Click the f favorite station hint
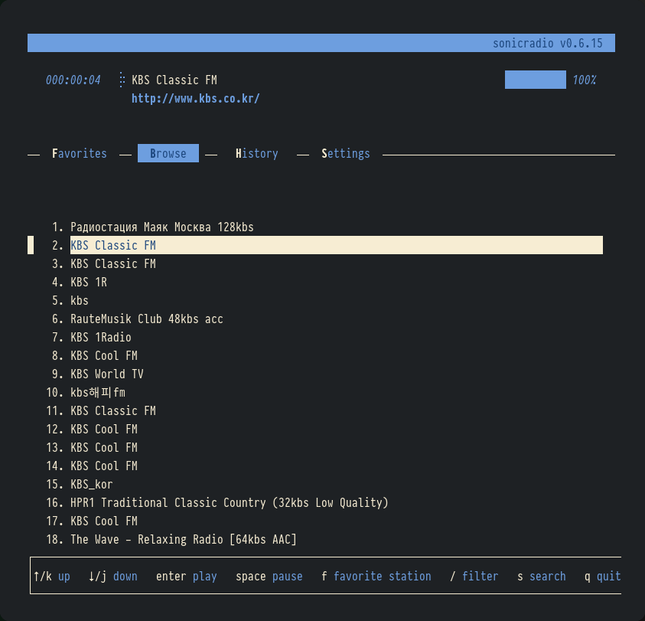Screen dimensions: 645x621 376,576
